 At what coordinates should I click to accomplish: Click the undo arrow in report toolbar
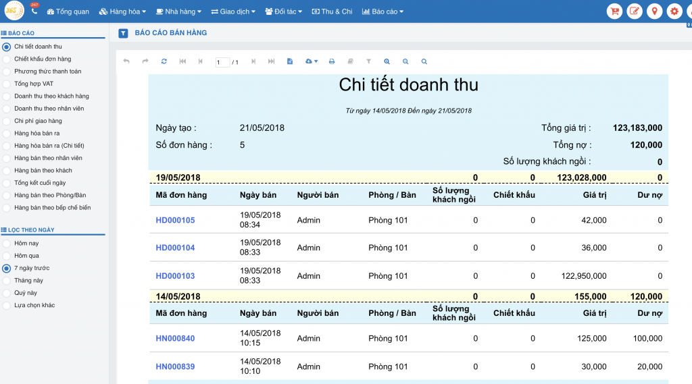click(126, 61)
